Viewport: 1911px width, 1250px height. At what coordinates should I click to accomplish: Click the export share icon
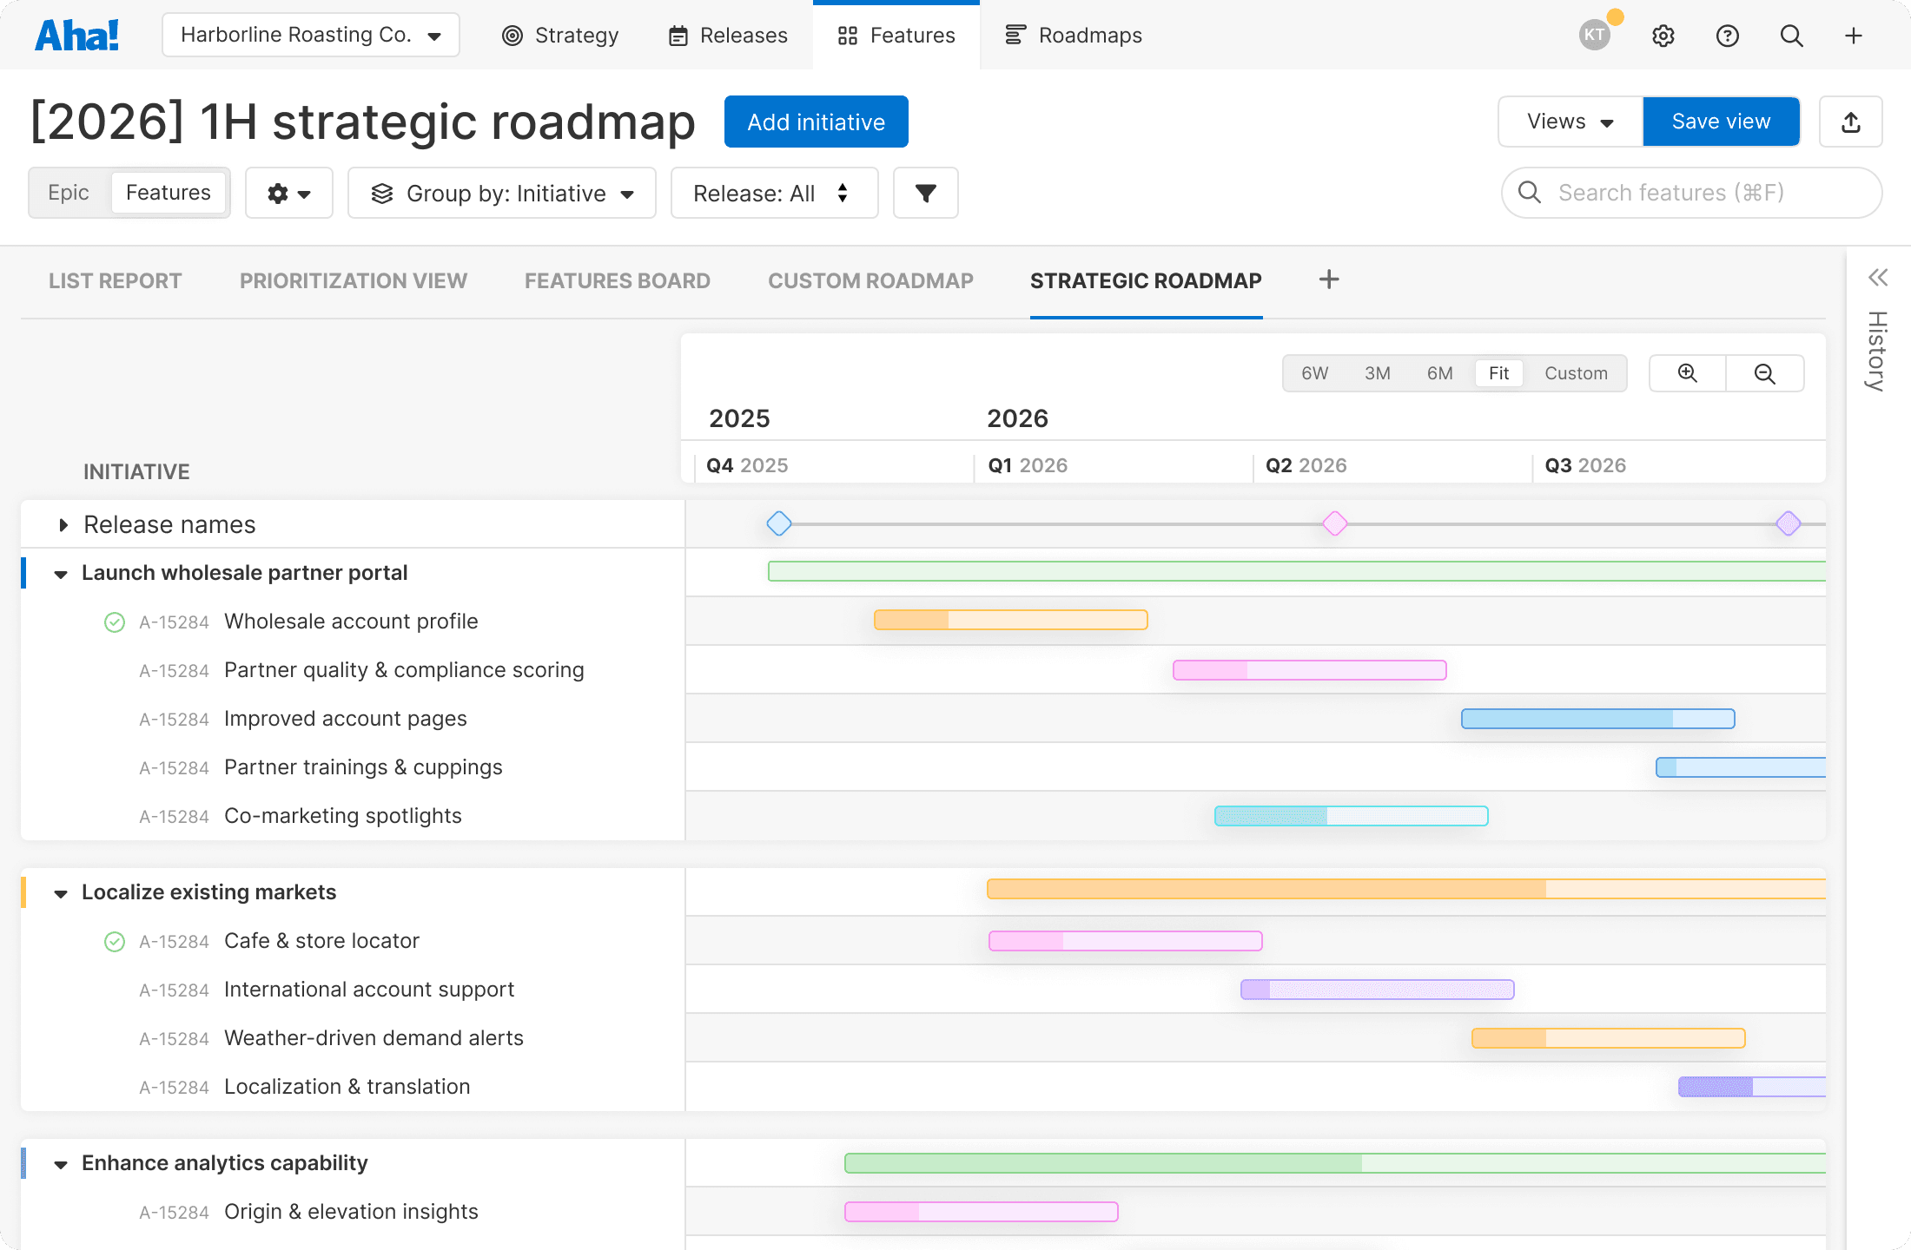coord(1850,122)
